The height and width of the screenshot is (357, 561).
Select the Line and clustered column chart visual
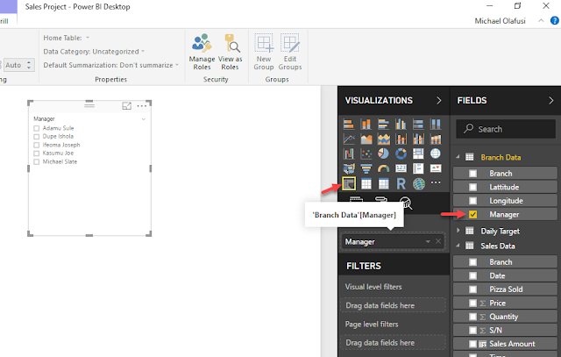418,139
